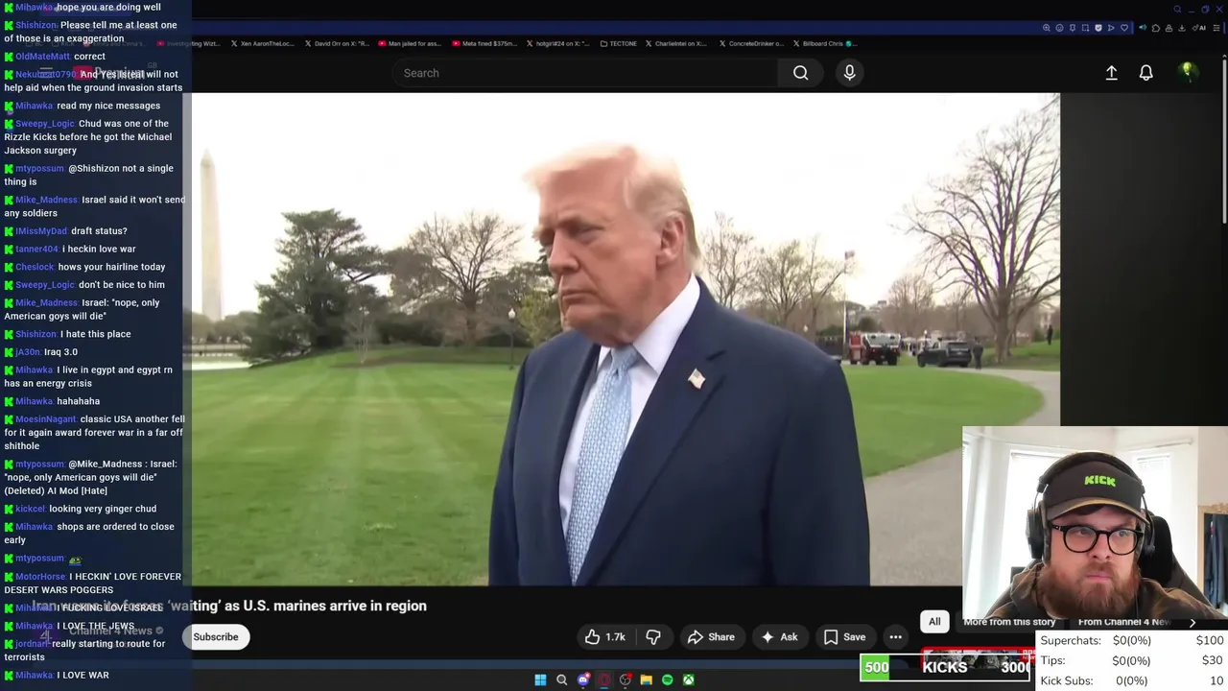This screenshot has width=1228, height=691.
Task: Click the snapshot capture icon in address bar
Action: [1085, 28]
